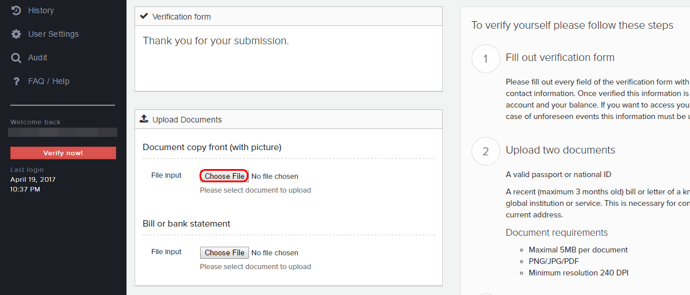Click the step 2 circle number
The width and height of the screenshot is (690, 295).
[486, 151]
